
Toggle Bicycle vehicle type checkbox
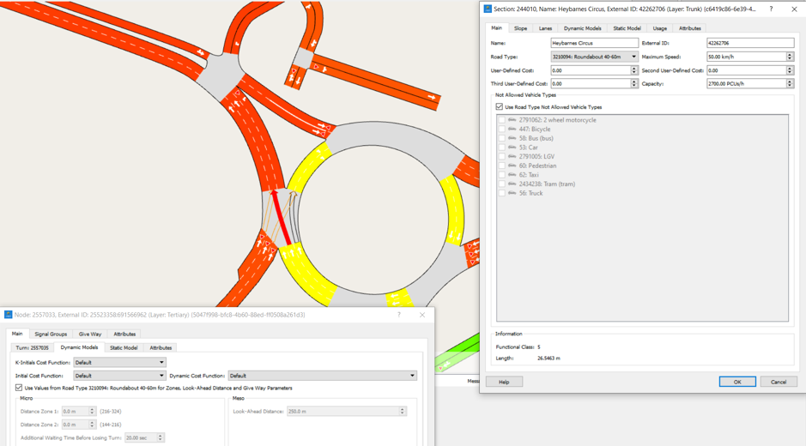tap(501, 129)
